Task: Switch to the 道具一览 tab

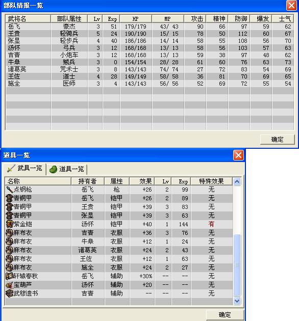Action: (67, 169)
